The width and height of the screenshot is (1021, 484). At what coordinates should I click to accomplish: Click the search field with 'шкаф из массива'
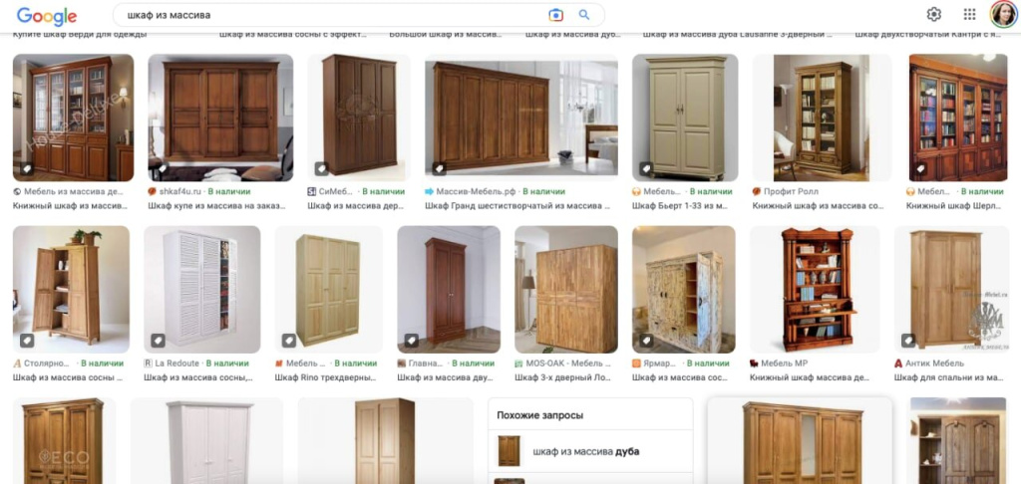pyautogui.click(x=332, y=15)
